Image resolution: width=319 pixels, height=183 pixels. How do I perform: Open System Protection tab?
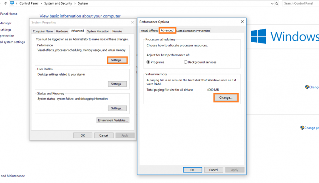(98, 31)
